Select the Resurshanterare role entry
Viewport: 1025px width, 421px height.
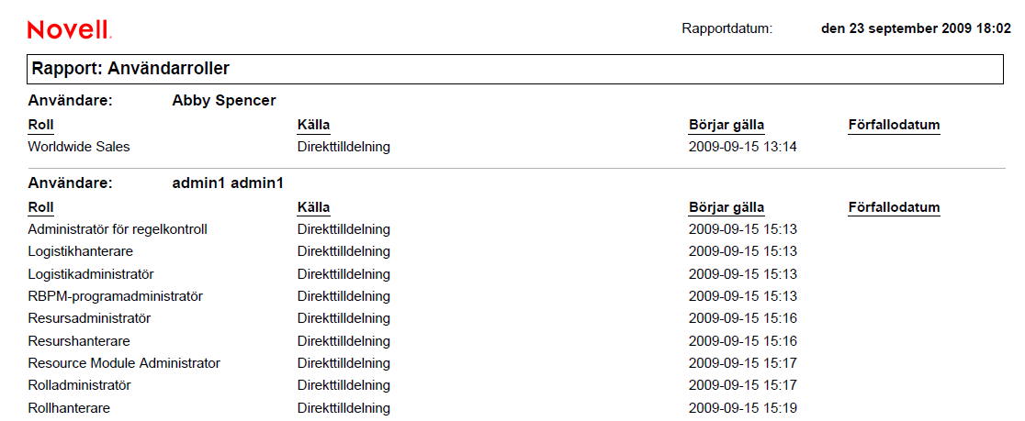80,341
